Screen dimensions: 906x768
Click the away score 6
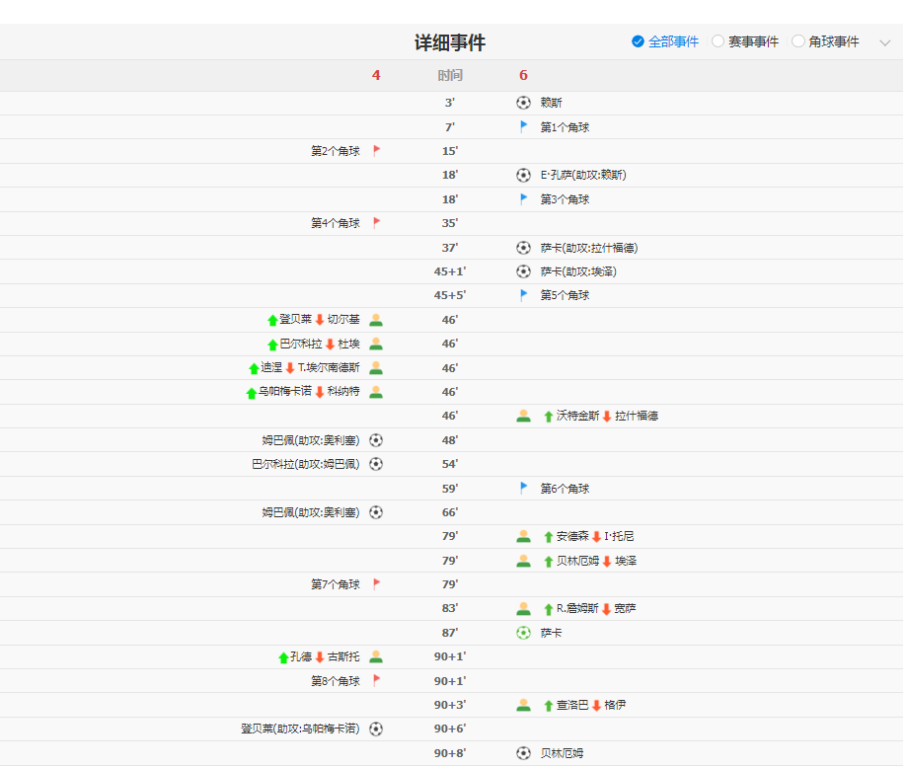(x=523, y=75)
